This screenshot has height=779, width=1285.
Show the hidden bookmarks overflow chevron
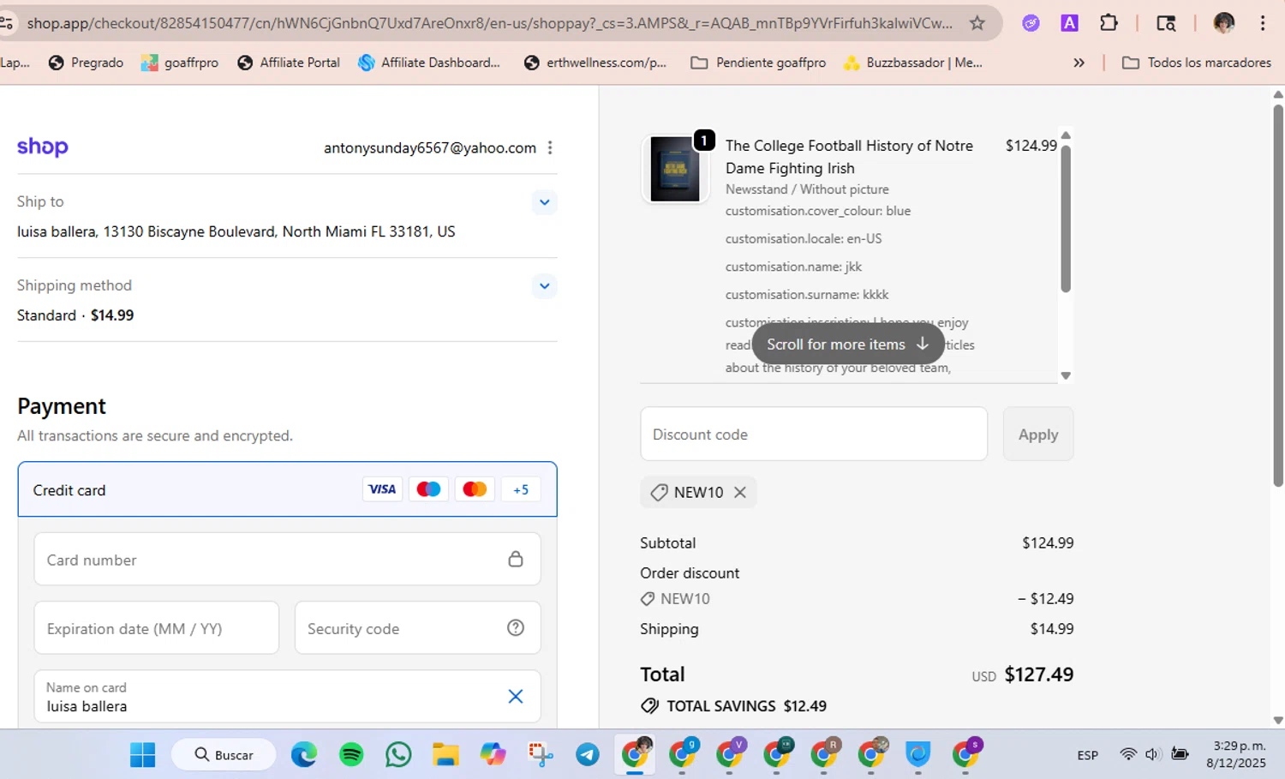tap(1079, 63)
